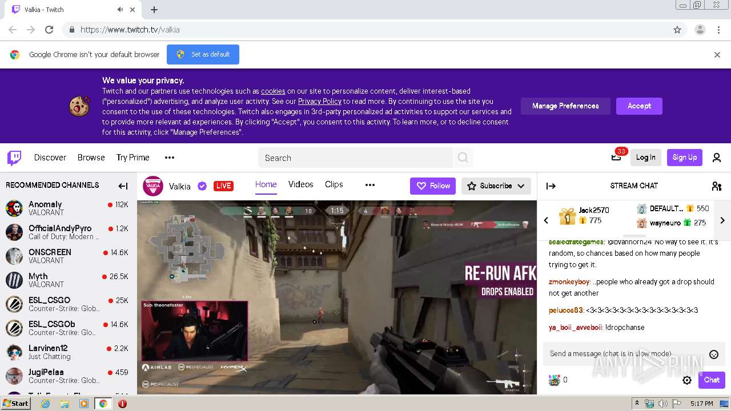
Task: Open Larvinen12 recommended channel
Action: pos(67,352)
